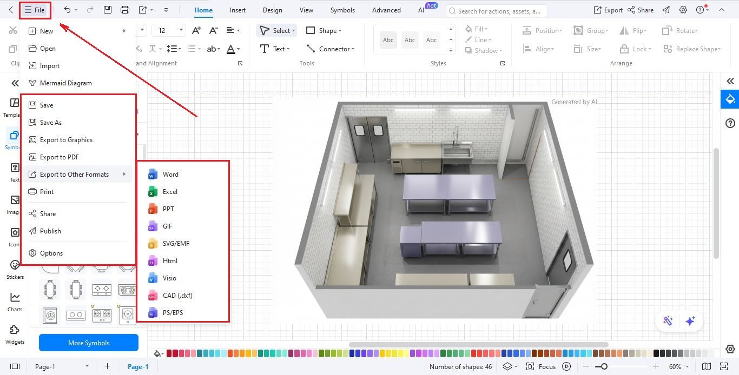The image size is (739, 375).
Task: Click the Undo arrow icon
Action: coord(67,10)
